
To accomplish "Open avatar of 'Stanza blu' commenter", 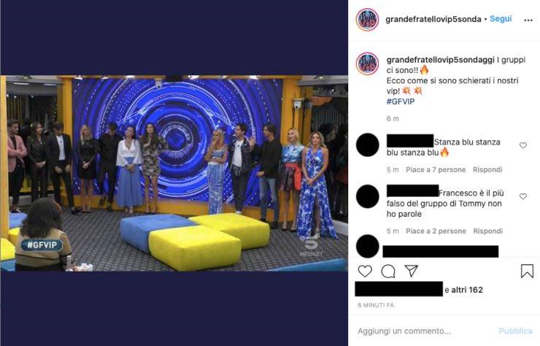I will tap(367, 145).
